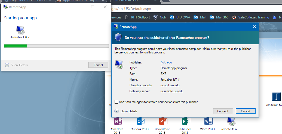
Task: Check 'Don't ask me again' checkbox
Action: 117,102
